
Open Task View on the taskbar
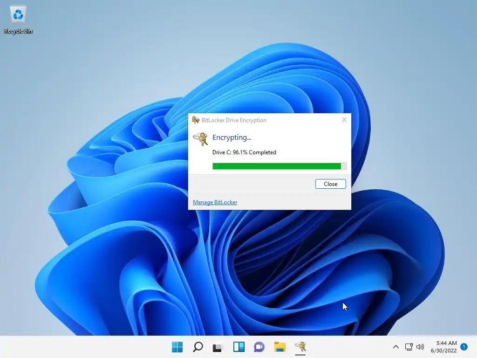pos(218,347)
